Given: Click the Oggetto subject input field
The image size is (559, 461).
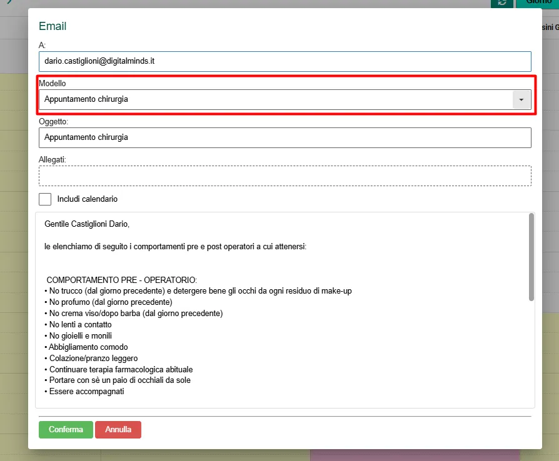Looking at the screenshot, I should (285, 137).
